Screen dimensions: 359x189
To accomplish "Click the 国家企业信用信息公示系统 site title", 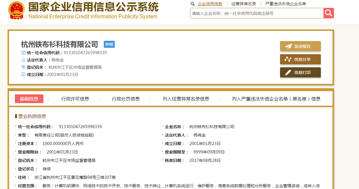I will tap(94, 7).
